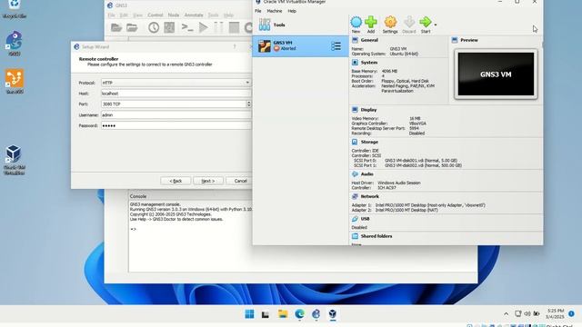The width and height of the screenshot is (582, 327).
Task: Click the Discard icon in VirtualBox toolbar
Action: [x=409, y=25]
